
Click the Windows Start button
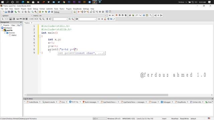[x=2, y=2]
